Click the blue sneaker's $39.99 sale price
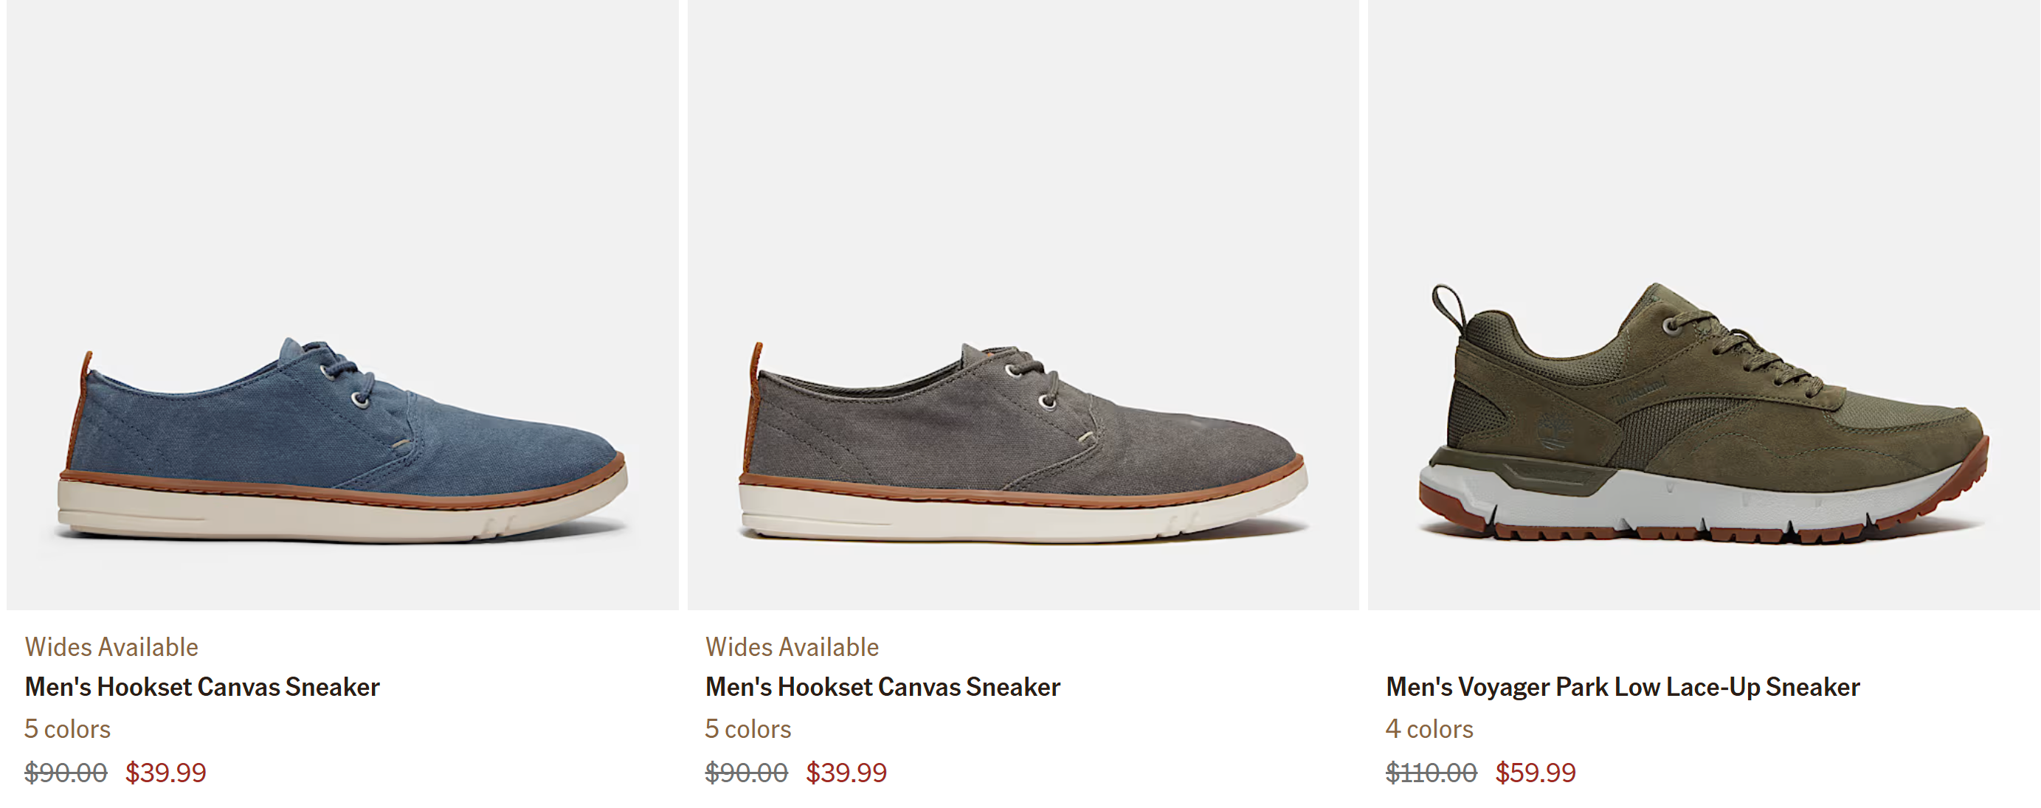 tap(165, 773)
